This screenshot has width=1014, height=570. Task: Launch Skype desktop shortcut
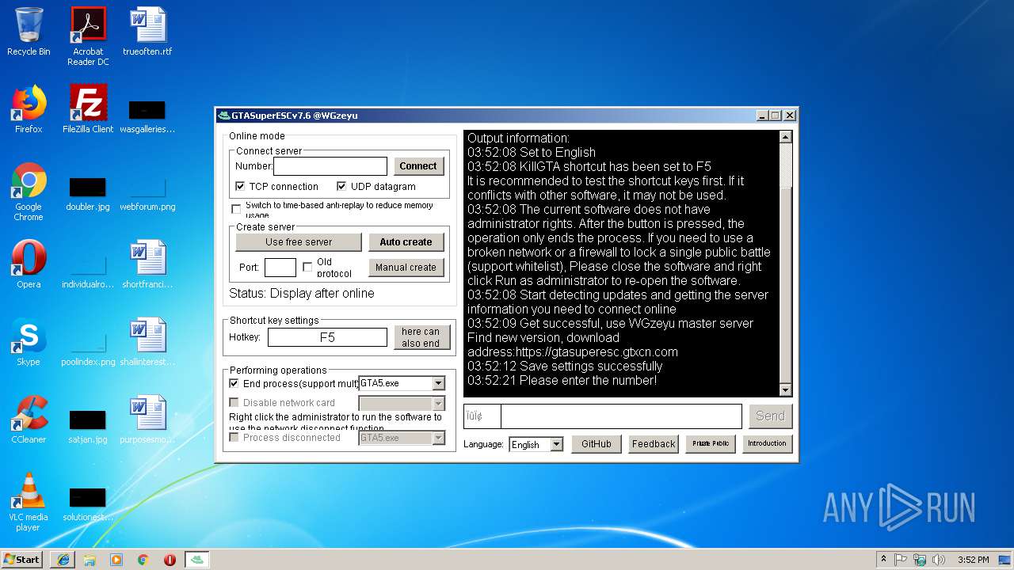coord(29,342)
